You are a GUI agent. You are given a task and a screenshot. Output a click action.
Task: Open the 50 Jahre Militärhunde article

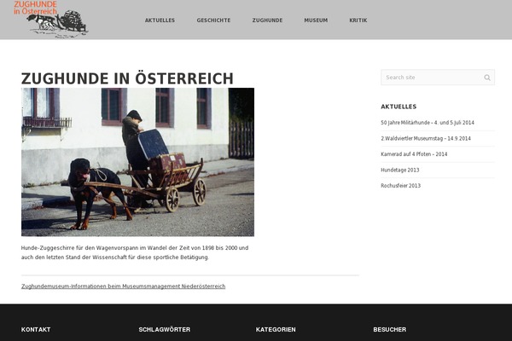click(428, 123)
